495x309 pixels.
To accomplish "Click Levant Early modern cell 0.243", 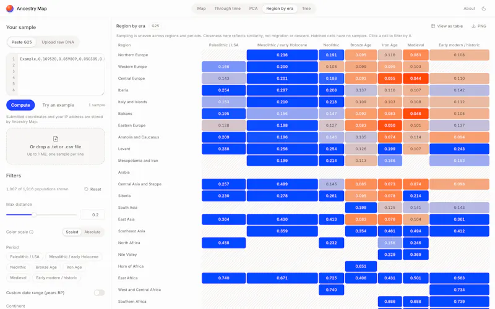I will pyautogui.click(x=459, y=149).
